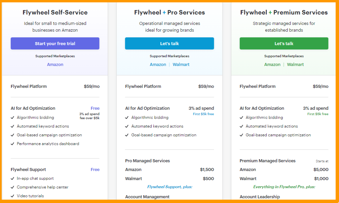Click Start your free trial
Viewport: 339px width, 203px height.
[x=55, y=43]
